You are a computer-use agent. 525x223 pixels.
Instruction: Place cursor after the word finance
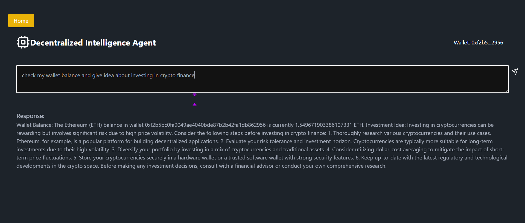click(194, 75)
